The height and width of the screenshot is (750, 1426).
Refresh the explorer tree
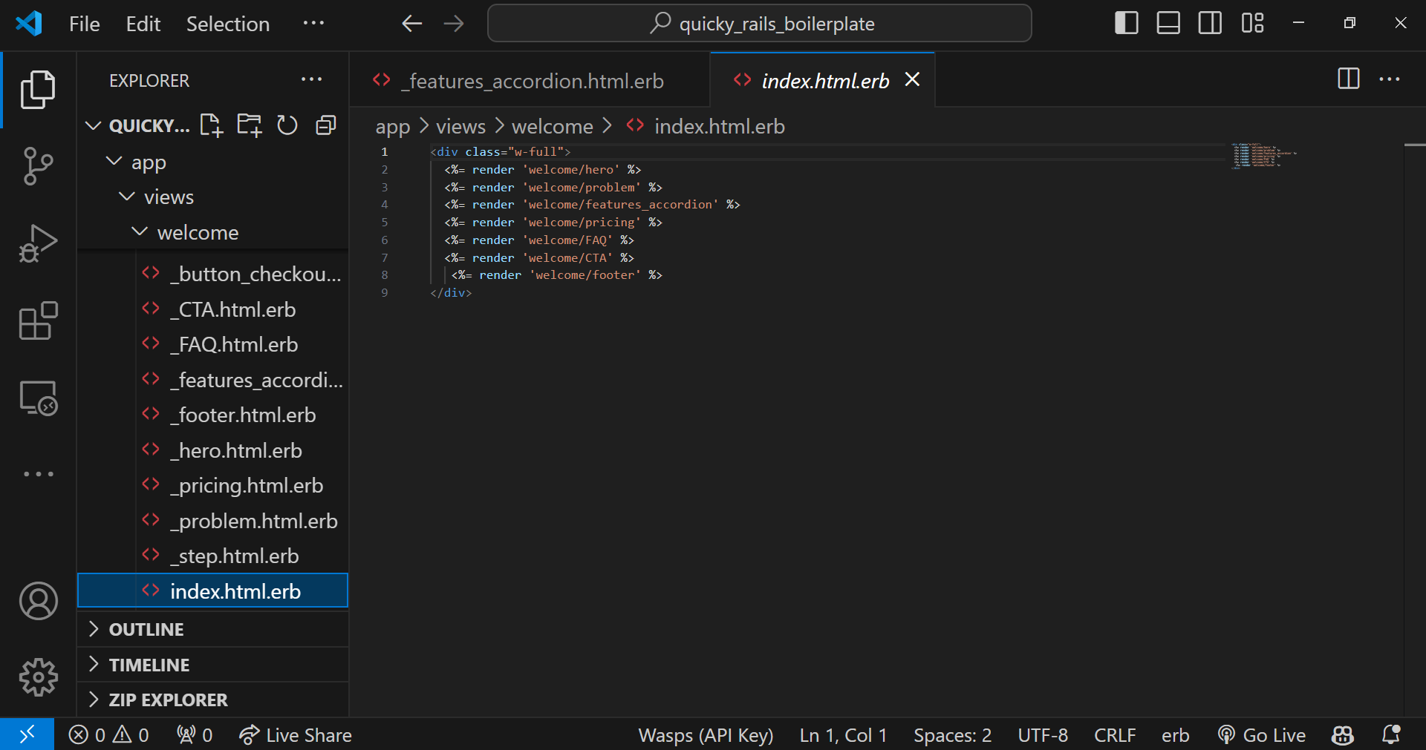(287, 125)
